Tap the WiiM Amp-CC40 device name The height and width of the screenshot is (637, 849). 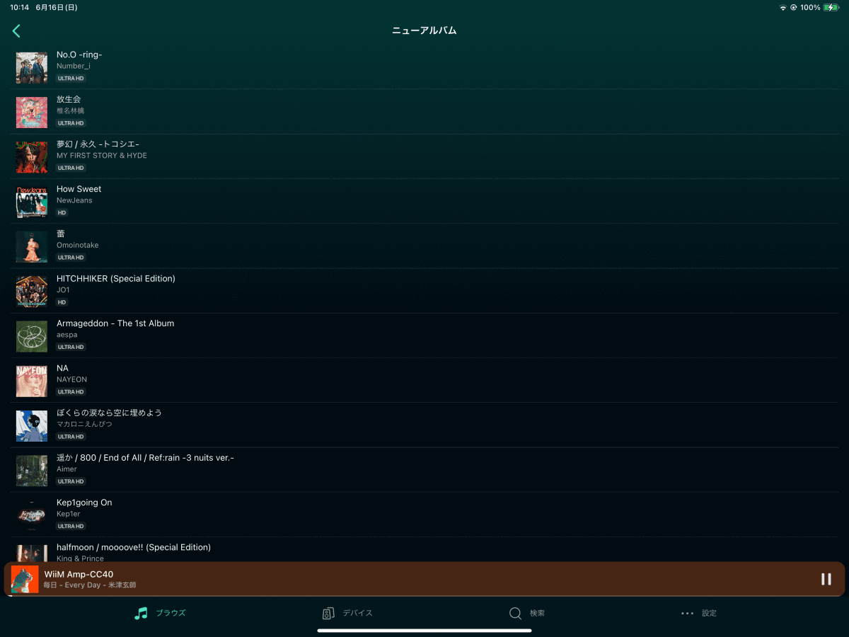(x=79, y=574)
